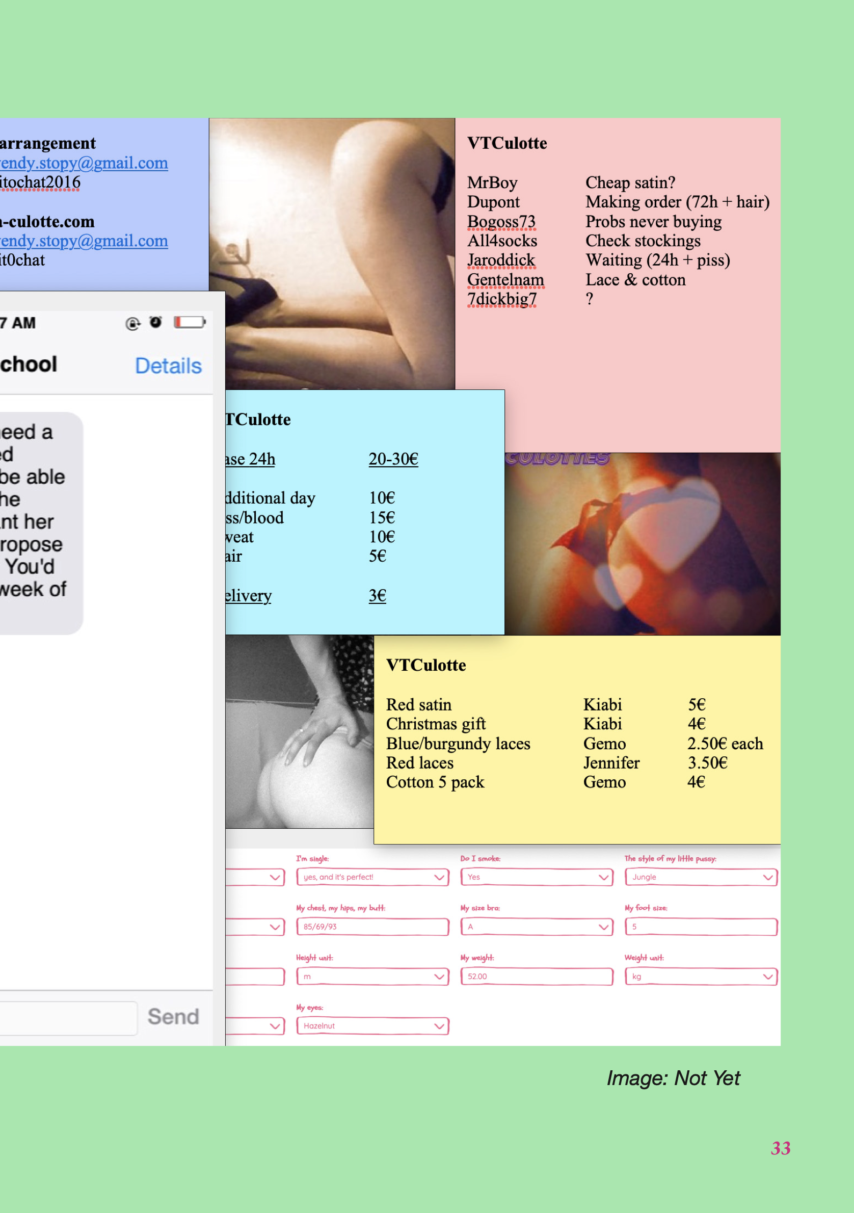This screenshot has width=854, height=1213.
Task: Open the "My eyes" dropdown showing Hazelnut
Action: coord(373,1025)
